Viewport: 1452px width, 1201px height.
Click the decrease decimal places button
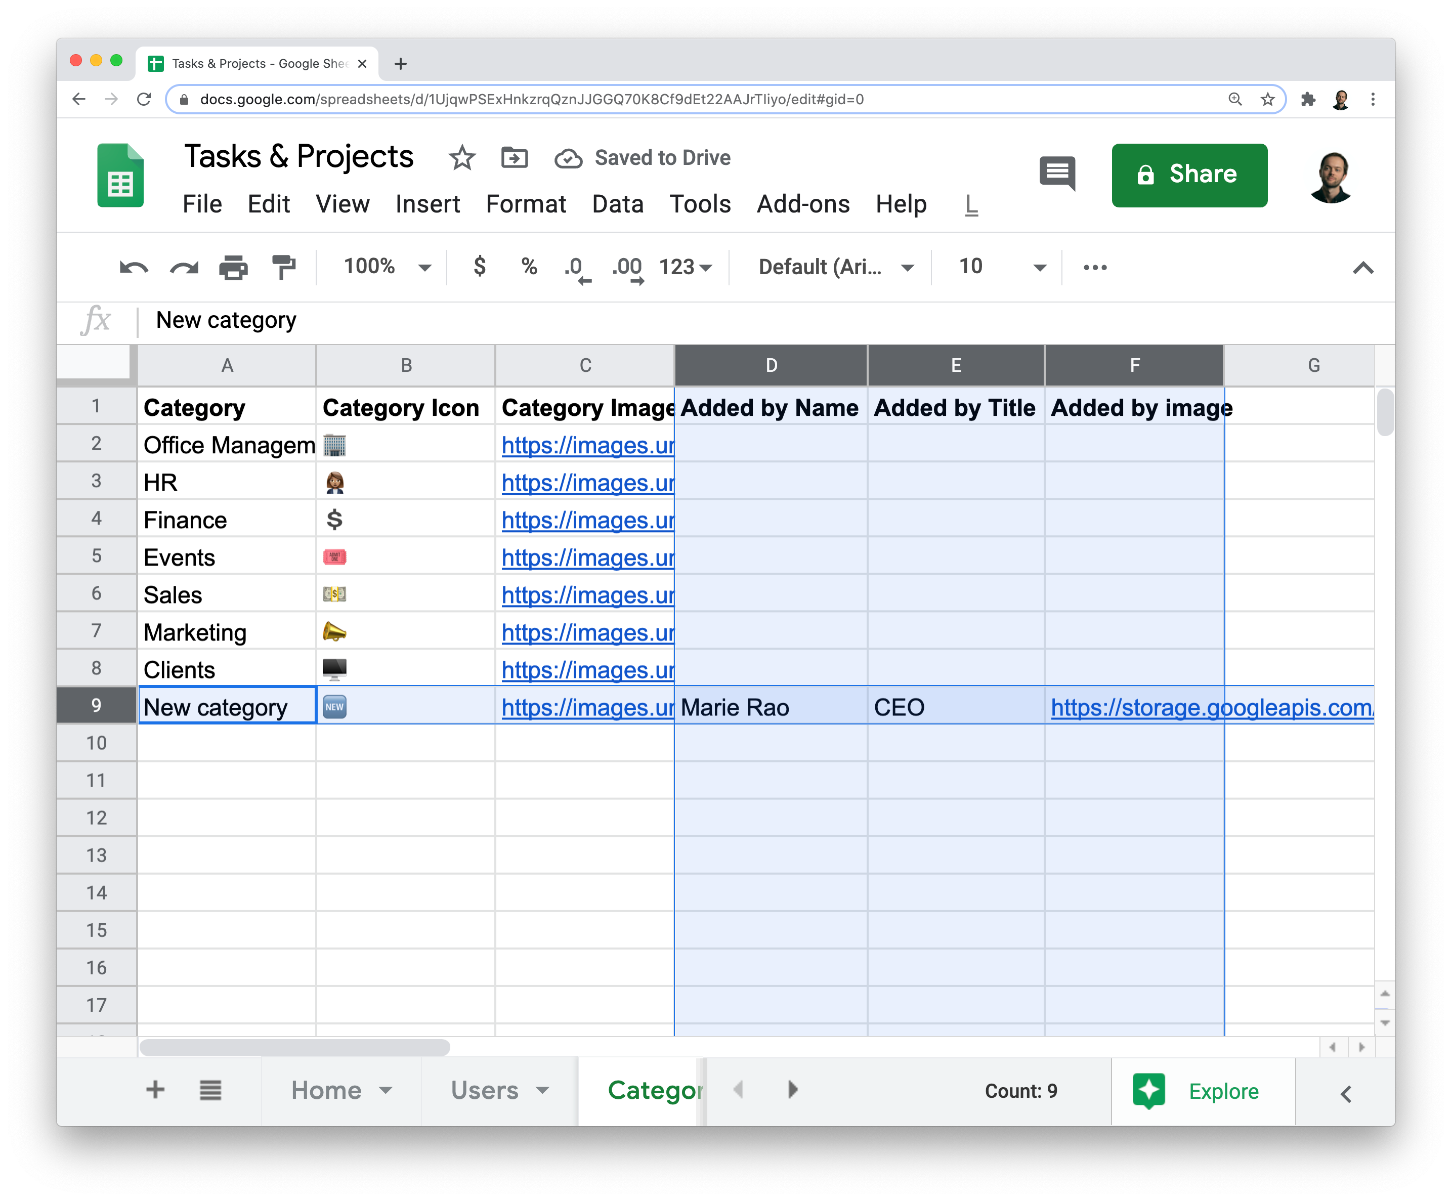tap(576, 268)
